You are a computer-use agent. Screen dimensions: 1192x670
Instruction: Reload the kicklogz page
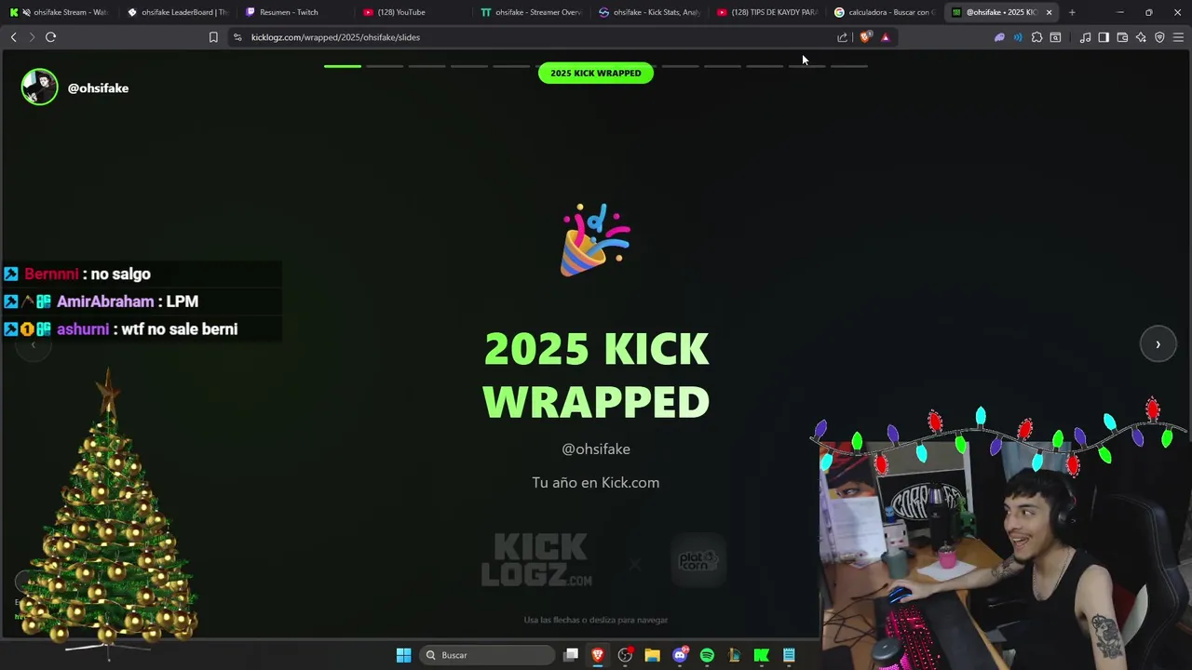pyautogui.click(x=50, y=37)
